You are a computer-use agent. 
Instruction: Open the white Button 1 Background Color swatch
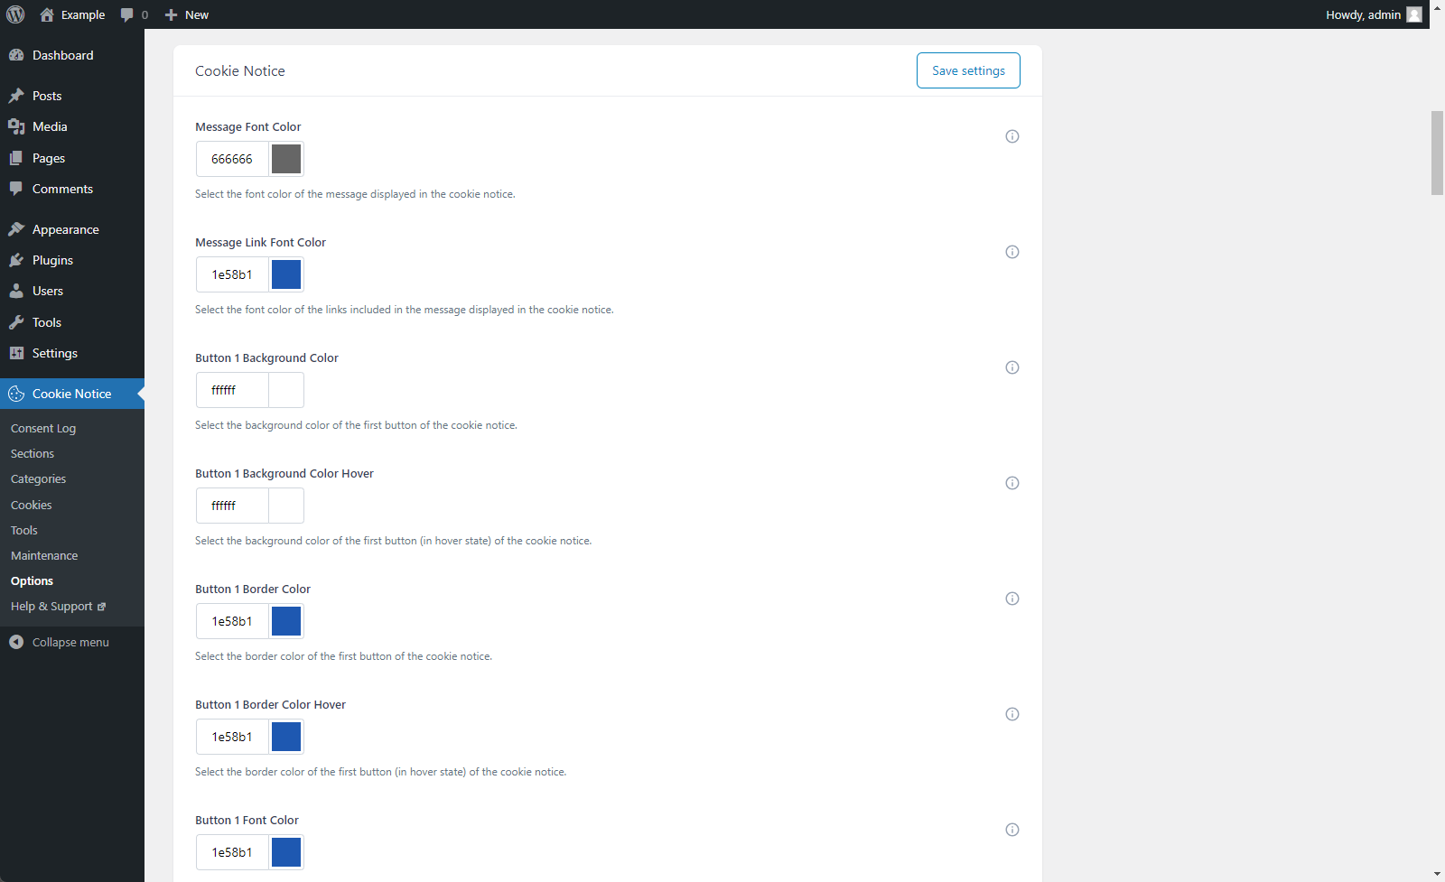click(286, 390)
